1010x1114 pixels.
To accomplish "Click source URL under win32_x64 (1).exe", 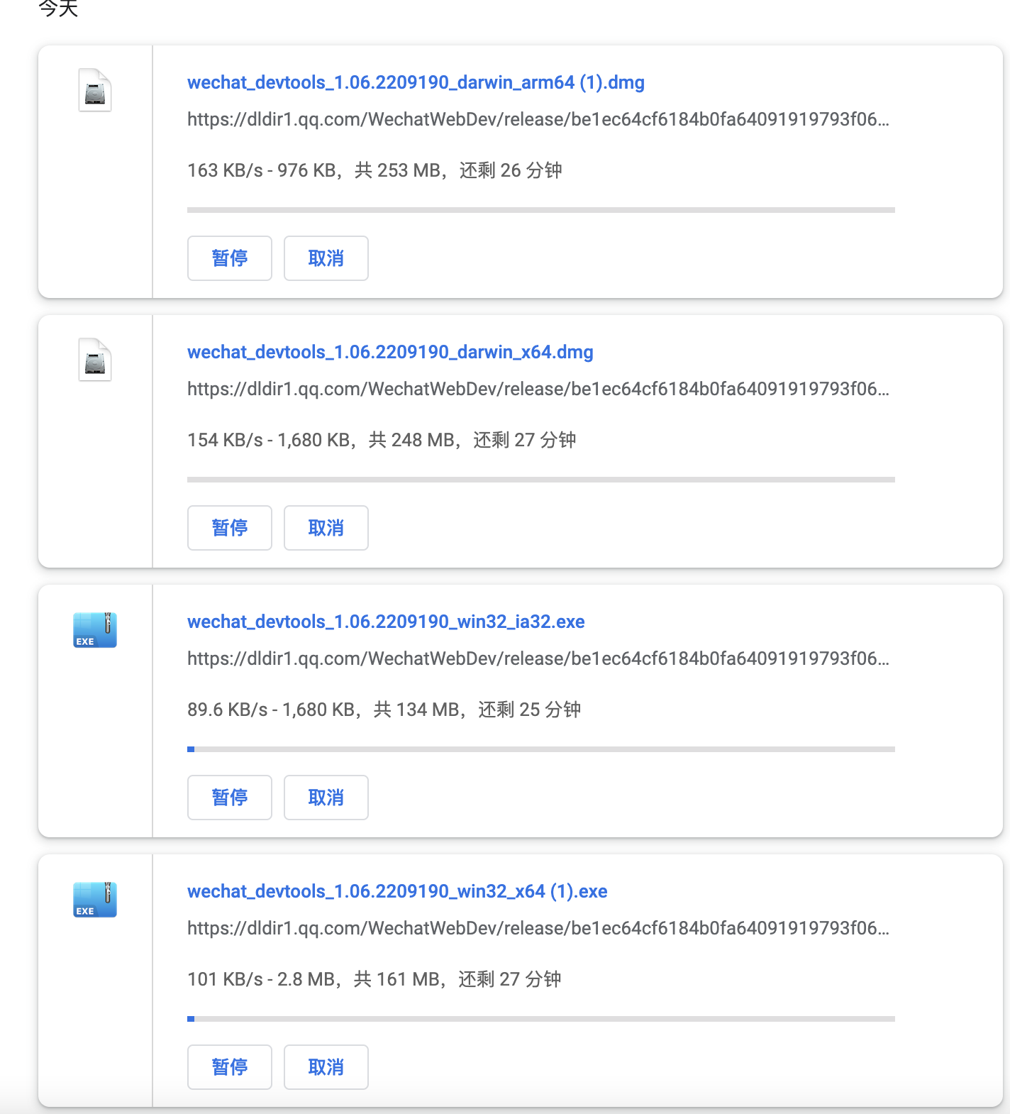I will point(538,928).
